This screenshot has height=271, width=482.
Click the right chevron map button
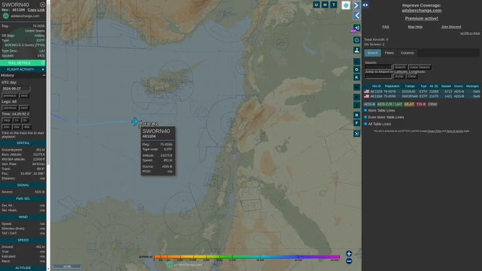pos(357,5)
